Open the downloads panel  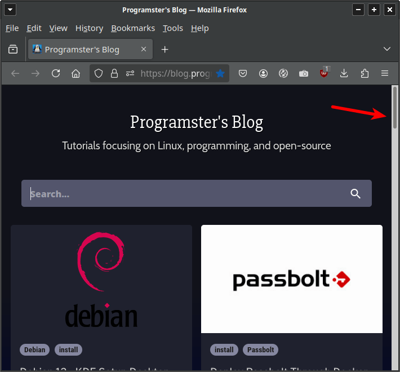click(344, 73)
